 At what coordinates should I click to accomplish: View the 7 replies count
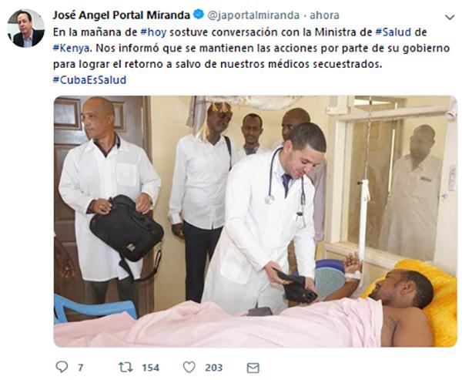click(x=80, y=368)
